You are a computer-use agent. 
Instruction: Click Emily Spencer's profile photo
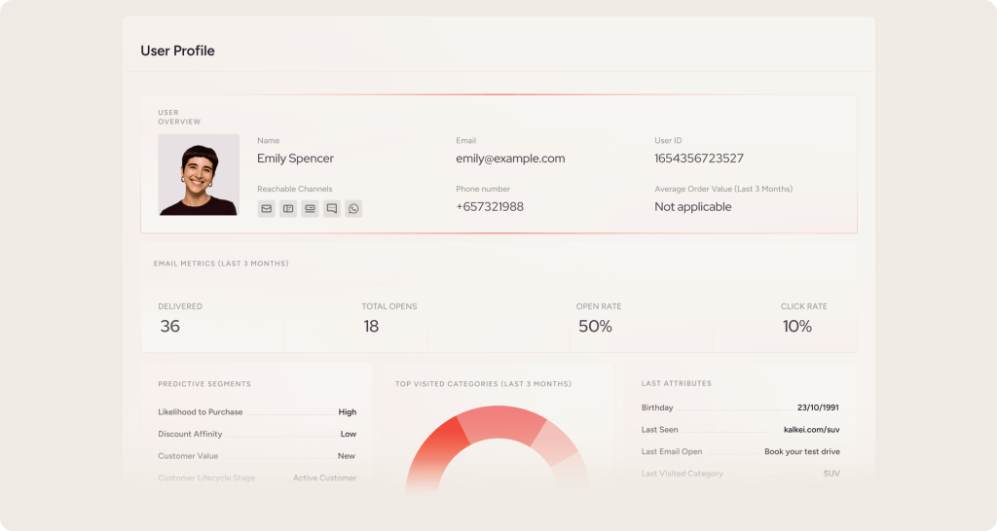[x=199, y=175]
